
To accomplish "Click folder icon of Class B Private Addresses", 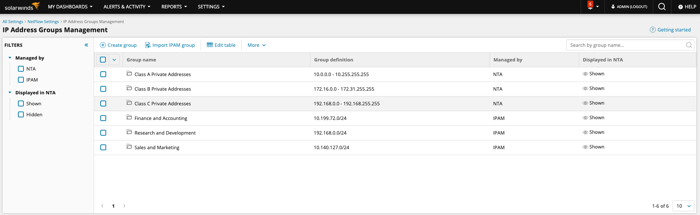I will [129, 88].
